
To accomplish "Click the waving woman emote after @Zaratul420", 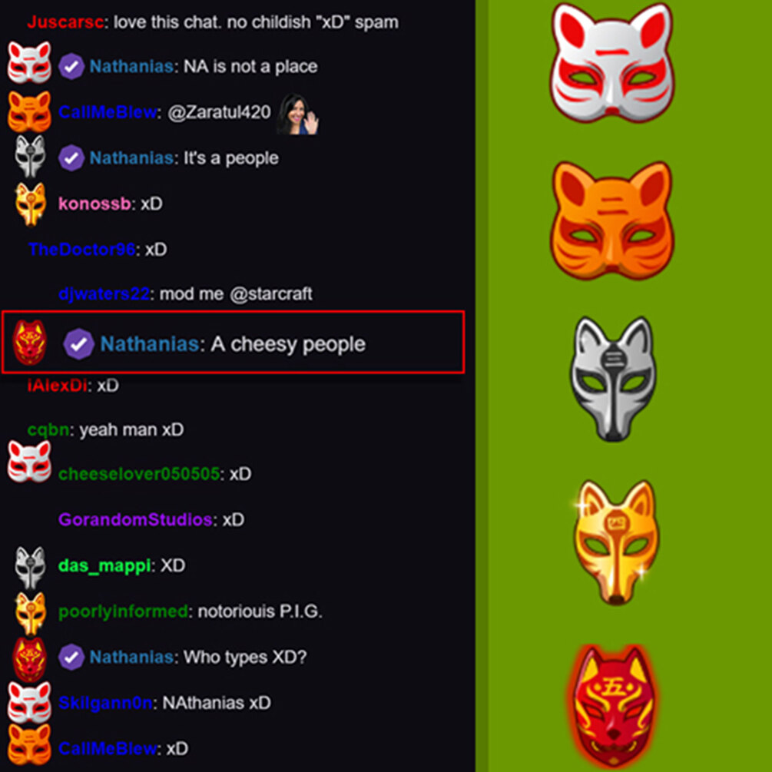I will [298, 114].
